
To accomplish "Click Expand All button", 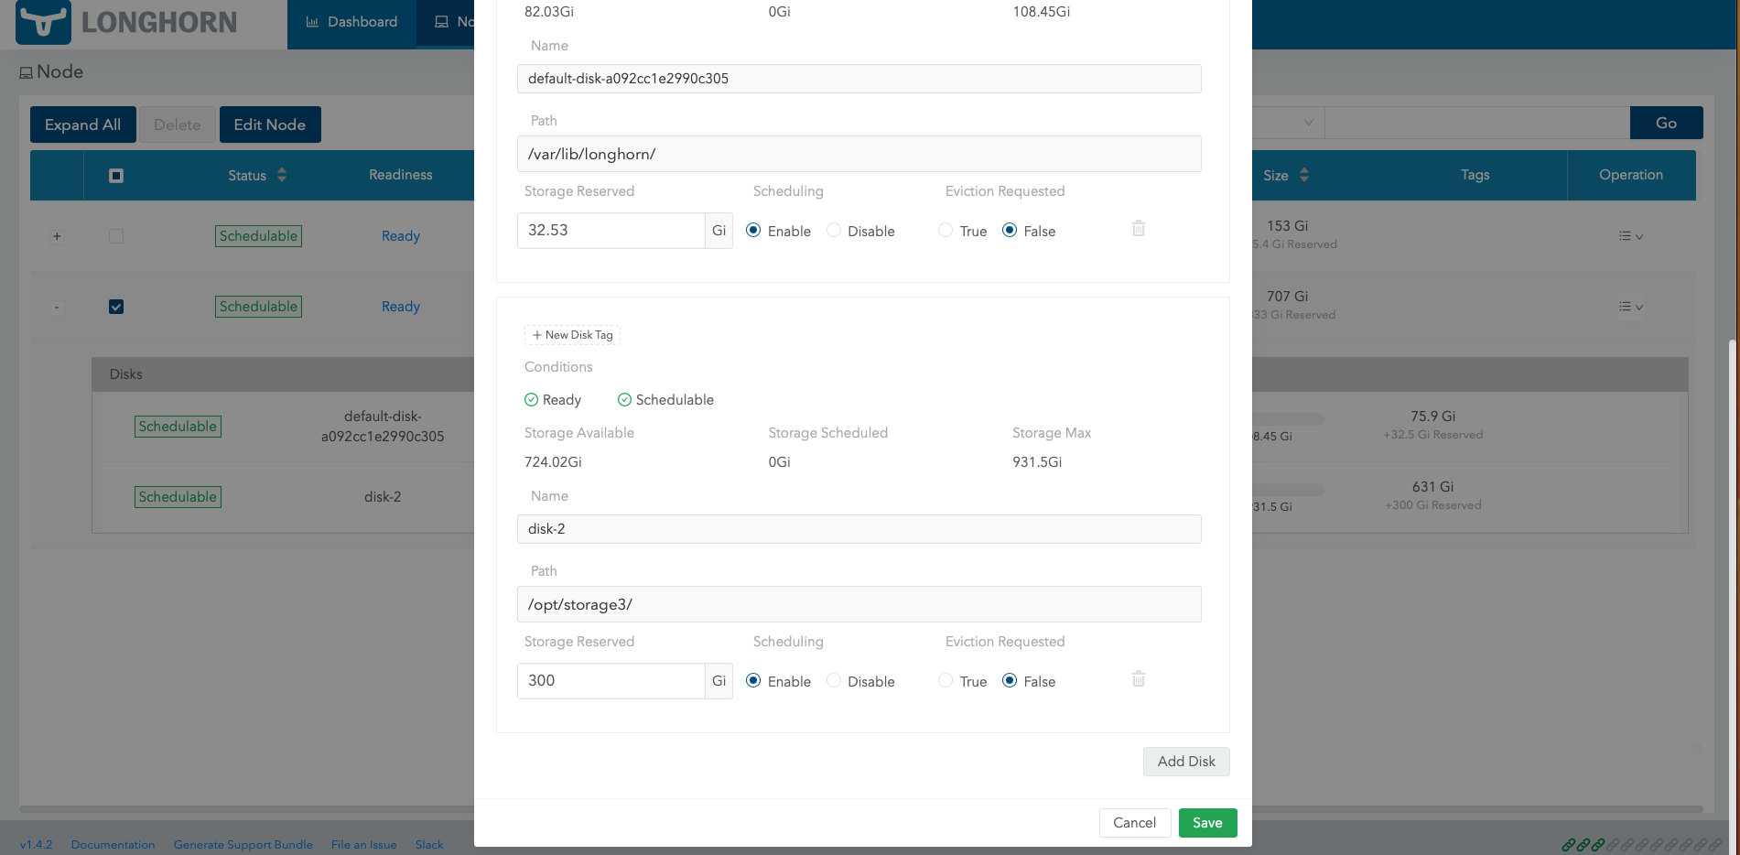I will pyautogui.click(x=82, y=124).
